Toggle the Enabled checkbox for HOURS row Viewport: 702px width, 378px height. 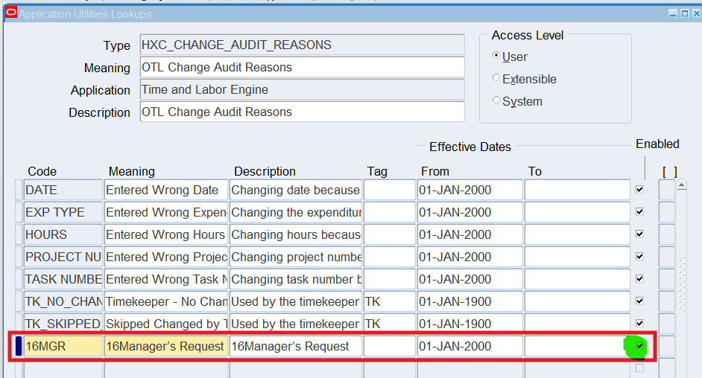[x=639, y=235]
